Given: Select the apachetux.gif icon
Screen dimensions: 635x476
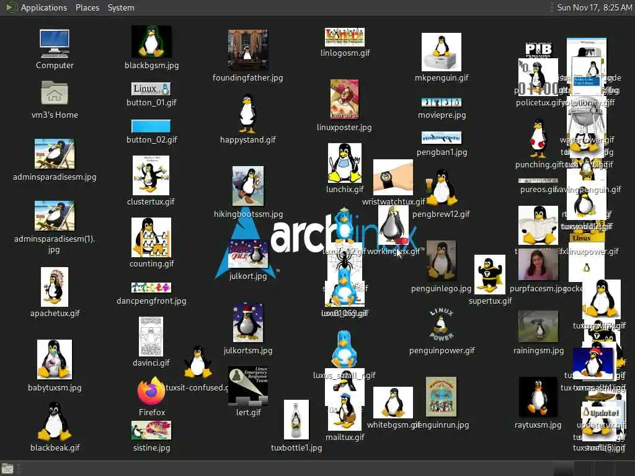Looking at the screenshot, I should (x=55, y=287).
